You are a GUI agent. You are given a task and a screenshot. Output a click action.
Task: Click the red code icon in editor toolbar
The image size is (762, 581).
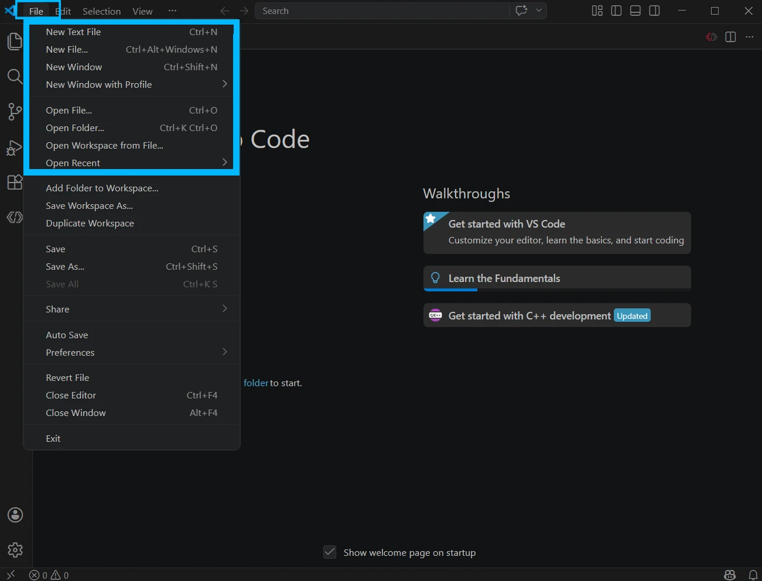click(712, 37)
